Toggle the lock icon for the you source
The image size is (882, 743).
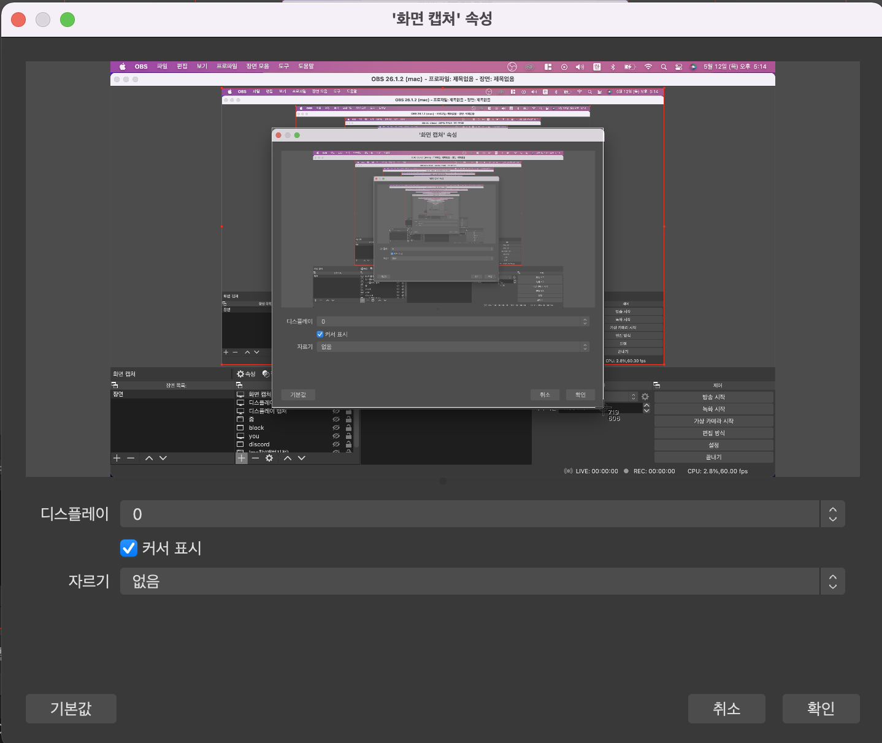tap(348, 436)
